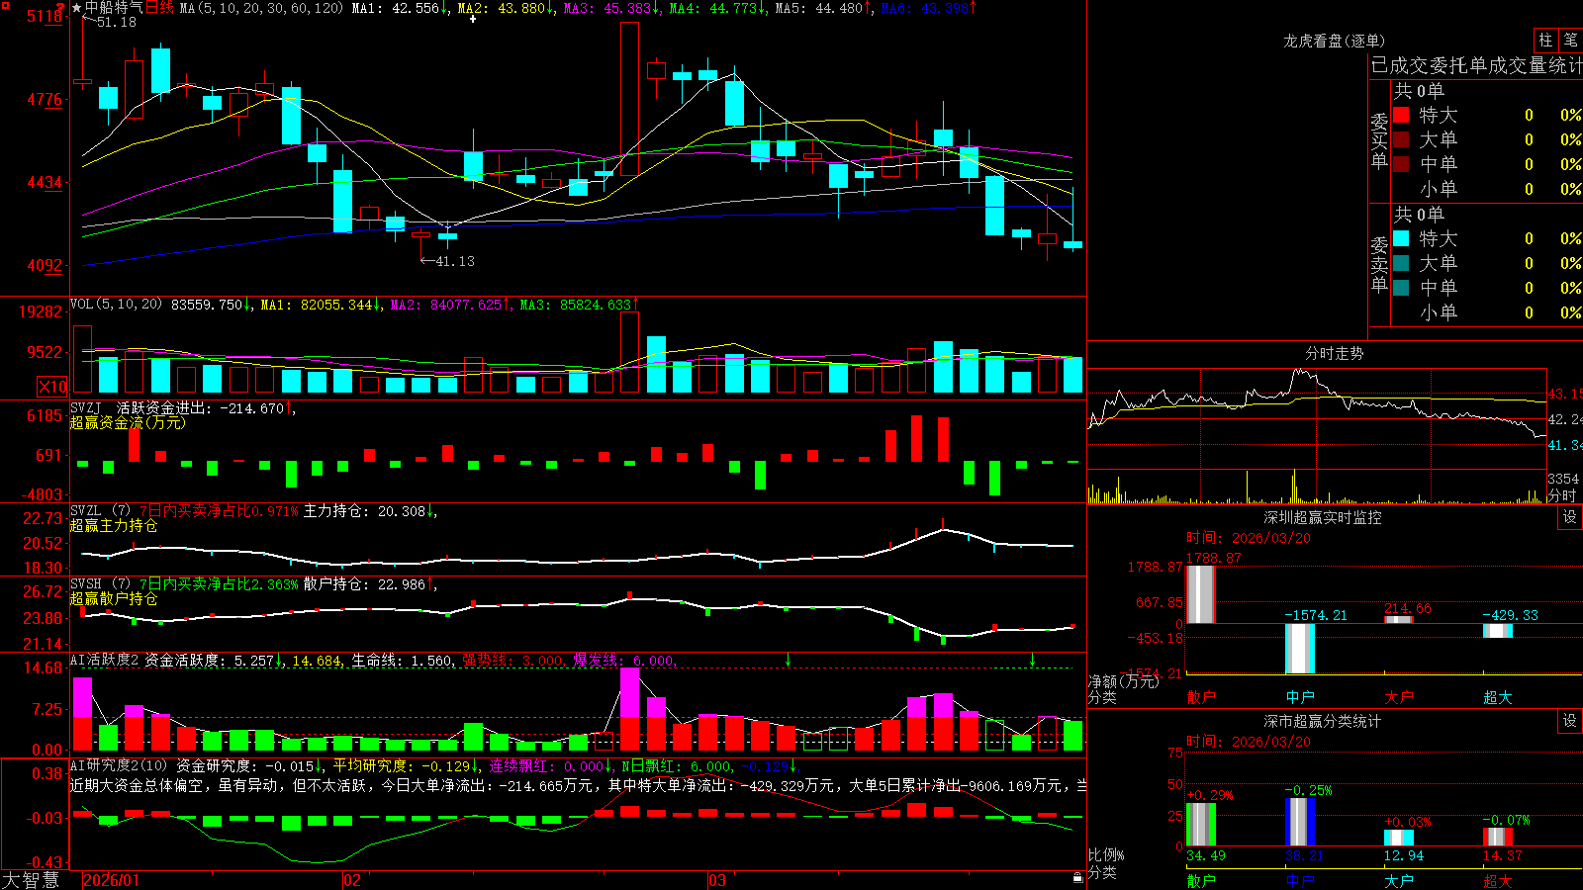
Task: Click the cyan 特大 sell order swatch
Action: (x=1401, y=238)
